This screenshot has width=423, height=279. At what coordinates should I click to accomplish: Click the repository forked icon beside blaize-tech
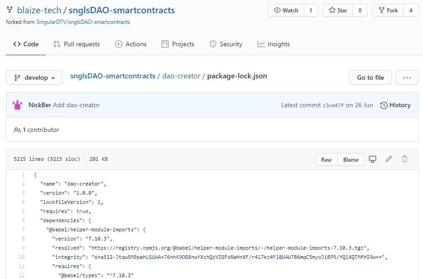click(10, 10)
